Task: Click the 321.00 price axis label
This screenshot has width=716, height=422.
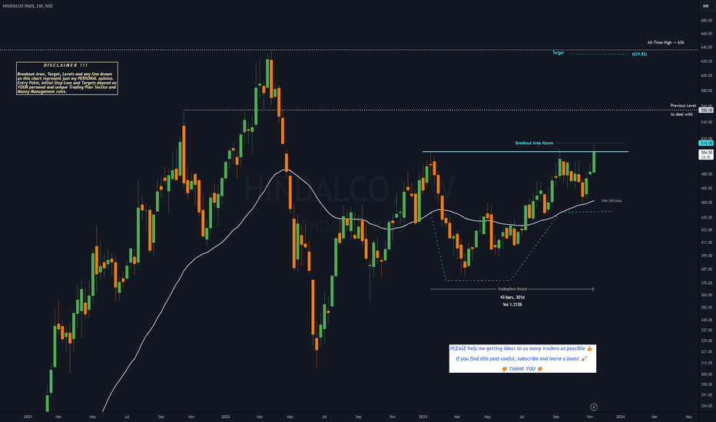Action: tap(707, 351)
